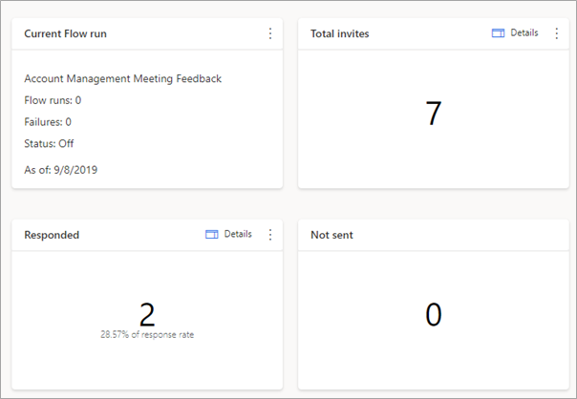Open more options on Total invites card
The width and height of the screenshot is (577, 399).
(556, 33)
